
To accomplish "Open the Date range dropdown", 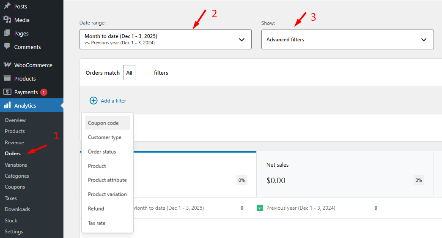I will click(165, 39).
